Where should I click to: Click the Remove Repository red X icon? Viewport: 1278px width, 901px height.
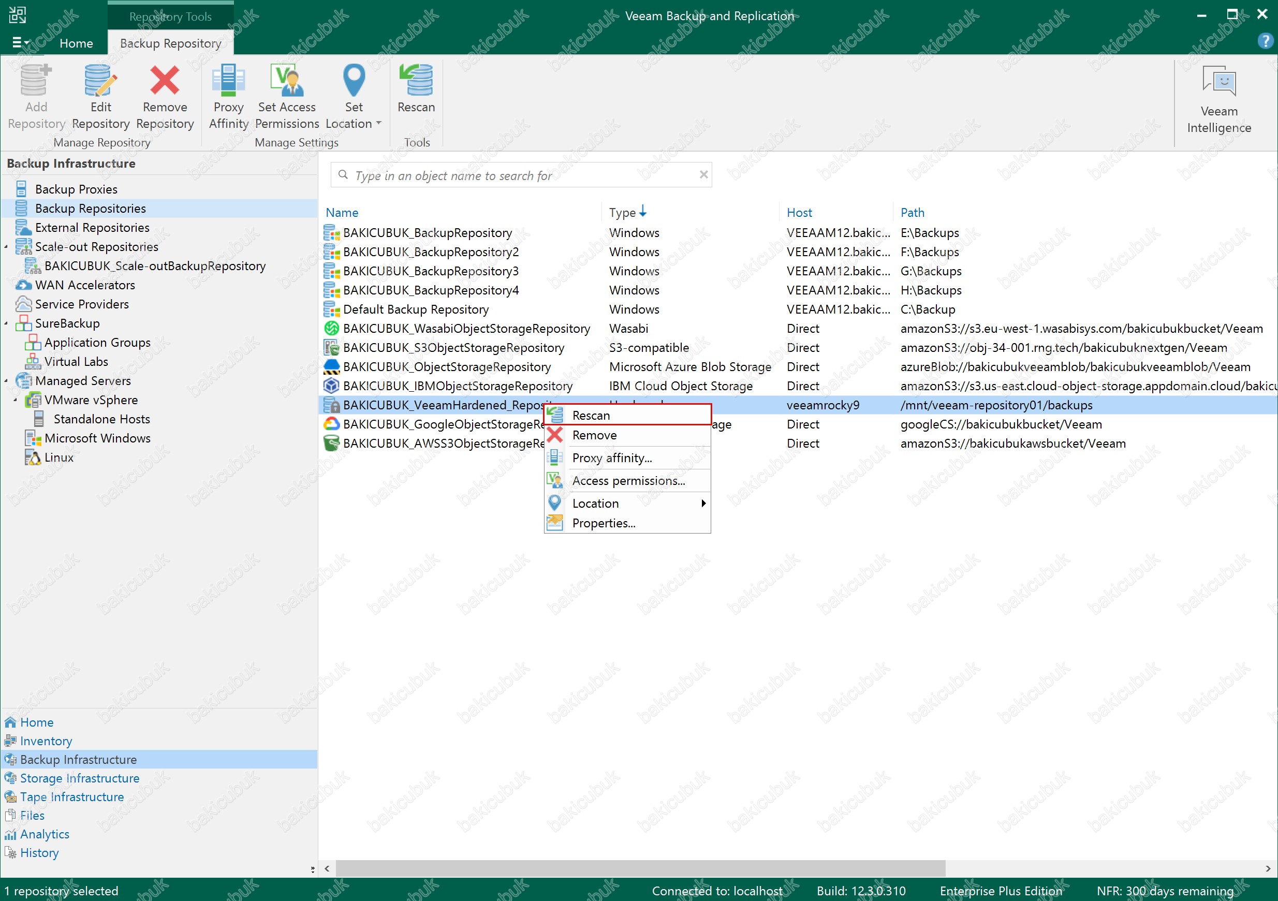tap(165, 80)
